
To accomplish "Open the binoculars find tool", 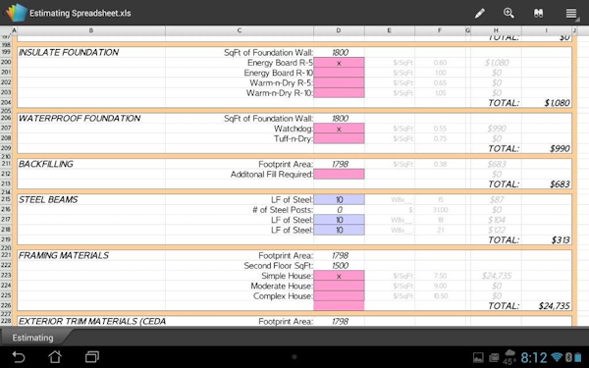I will pyautogui.click(x=538, y=13).
